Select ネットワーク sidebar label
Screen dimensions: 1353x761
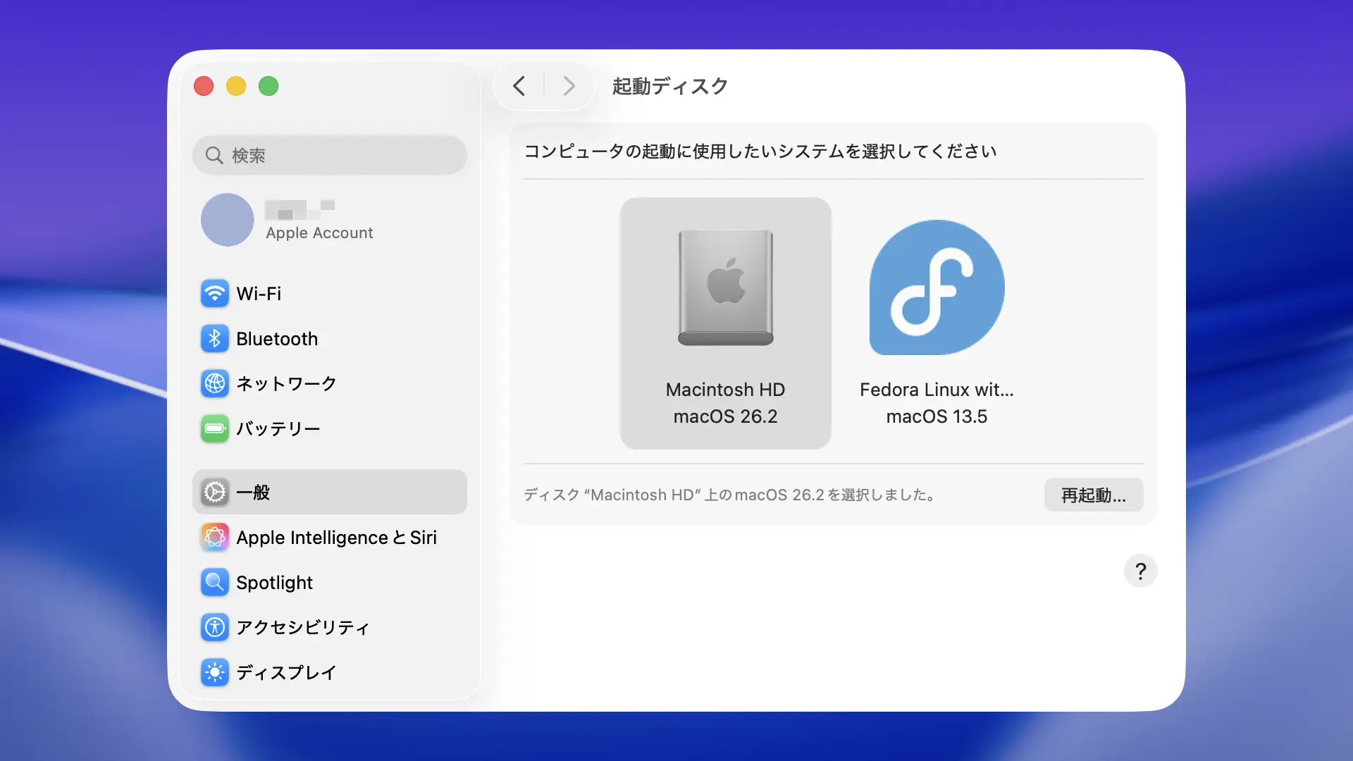coord(286,384)
